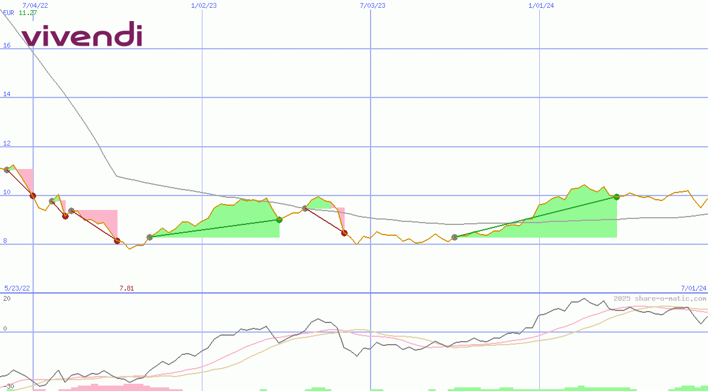Select the green exit marker ending the 2024 uptrend line
The image size is (708, 391).
tap(616, 197)
